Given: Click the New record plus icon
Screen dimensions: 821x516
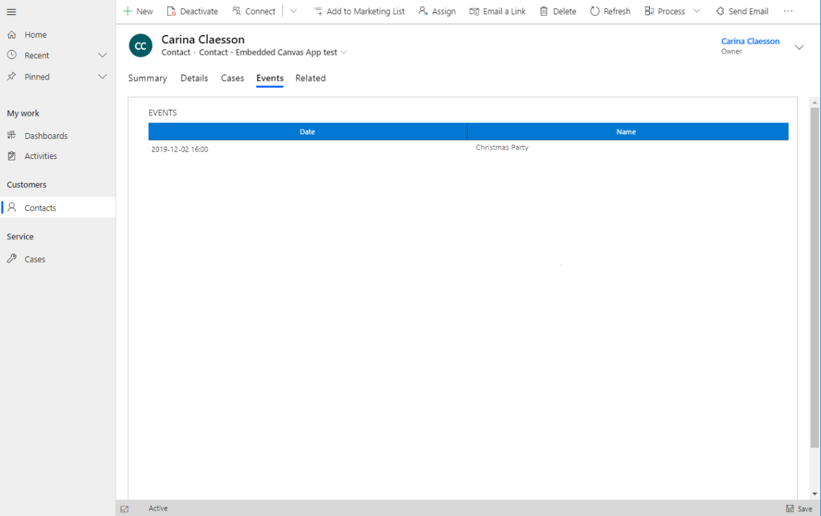Looking at the screenshot, I should click(127, 11).
